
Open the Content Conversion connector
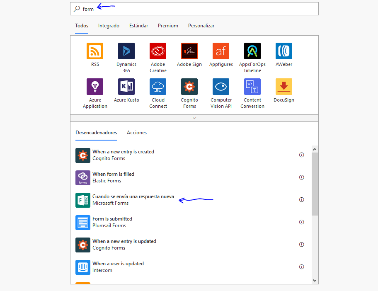coord(252,87)
